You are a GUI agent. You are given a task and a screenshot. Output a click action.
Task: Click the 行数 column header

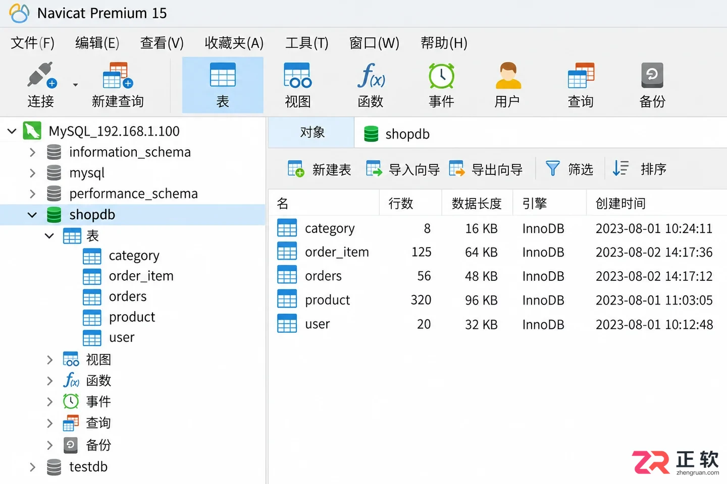410,203
